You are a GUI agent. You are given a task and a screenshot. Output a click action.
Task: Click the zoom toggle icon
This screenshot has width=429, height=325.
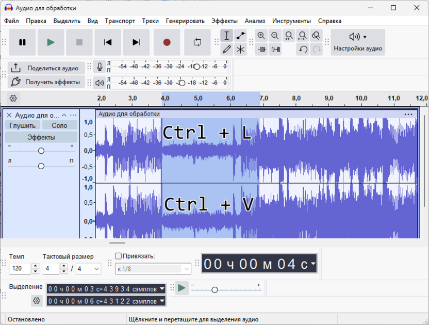coord(316,36)
